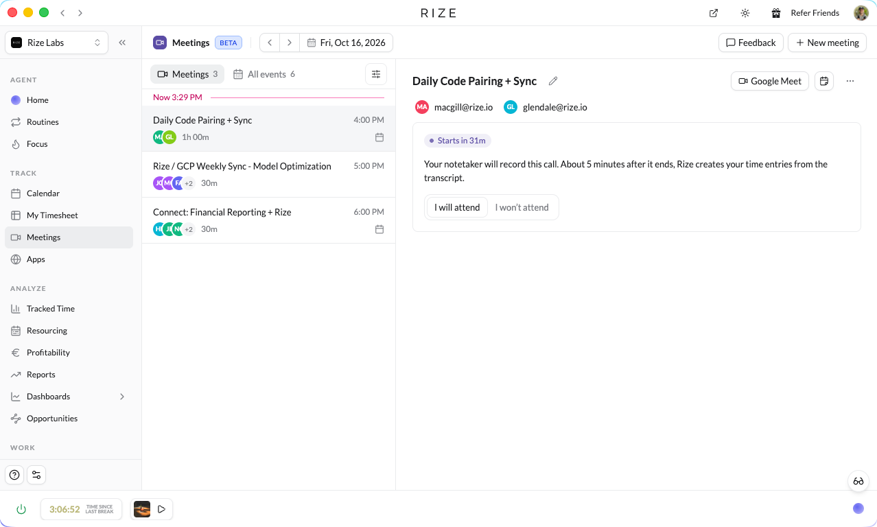Image resolution: width=877 pixels, height=527 pixels.
Task: Click the time since last break timer
Action: 81,509
